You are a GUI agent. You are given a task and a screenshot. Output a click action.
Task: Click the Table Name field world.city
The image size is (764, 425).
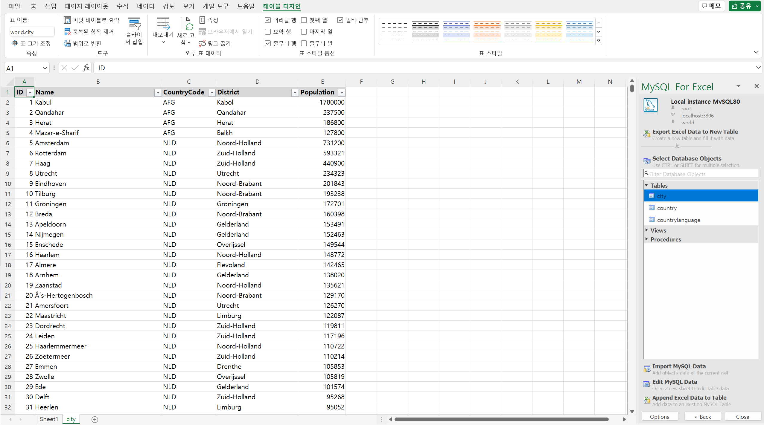click(x=32, y=32)
